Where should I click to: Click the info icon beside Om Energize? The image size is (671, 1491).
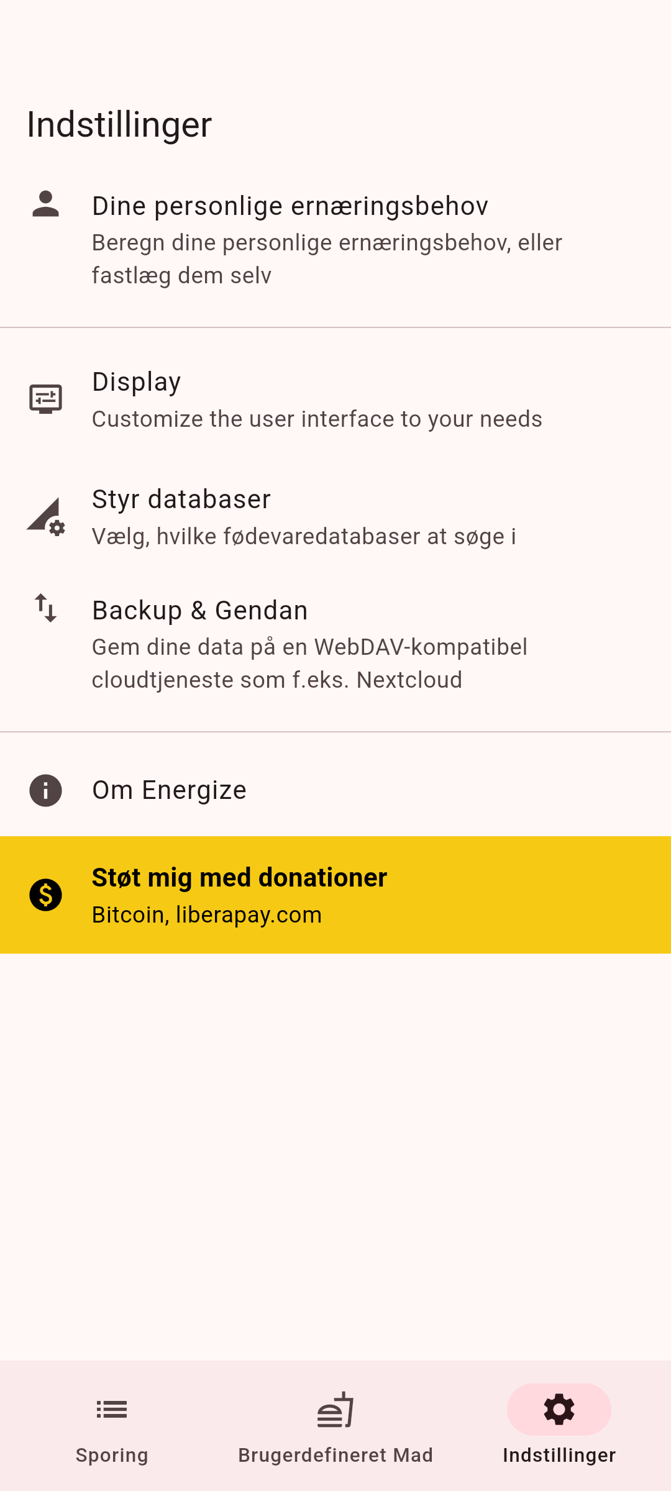click(45, 790)
